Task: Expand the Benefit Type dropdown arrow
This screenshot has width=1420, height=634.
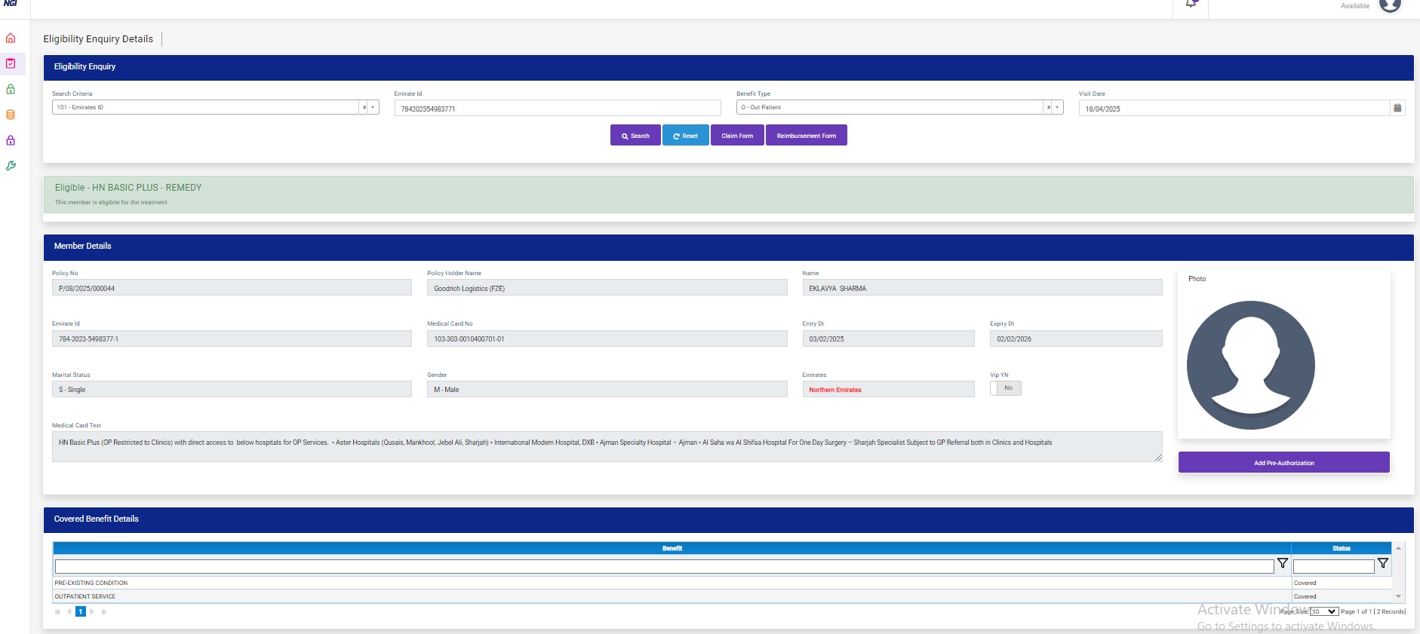Action: click(1057, 108)
